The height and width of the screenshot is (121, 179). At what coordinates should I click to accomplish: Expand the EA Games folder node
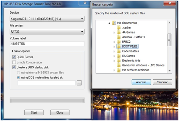pos(114,56)
